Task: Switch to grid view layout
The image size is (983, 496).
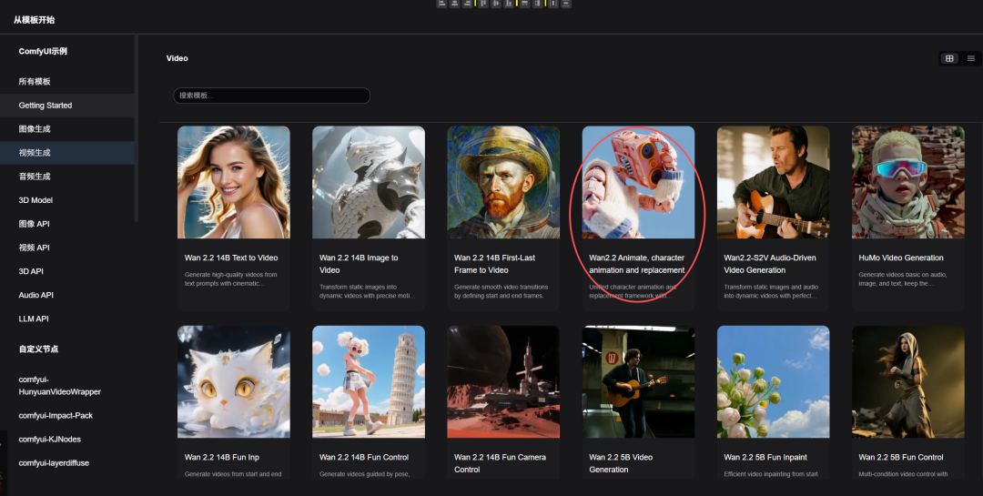Action: point(949,58)
